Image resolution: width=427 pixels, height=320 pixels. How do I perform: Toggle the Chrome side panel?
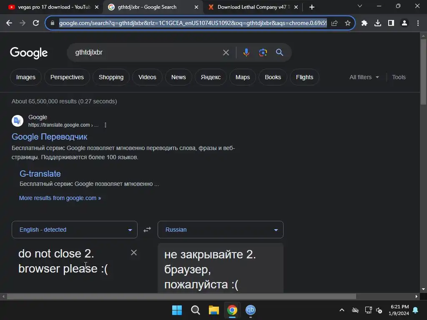point(391,23)
